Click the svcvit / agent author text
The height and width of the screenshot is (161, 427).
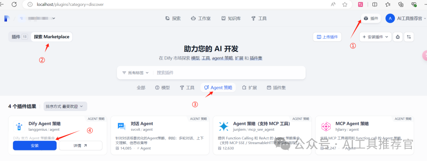[142, 130]
